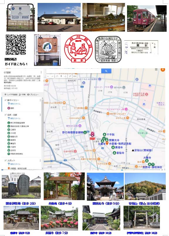The width and height of the screenshot is (169, 236).
Task: Click the bistro adachi restaurant icon
Action: tap(83, 118)
